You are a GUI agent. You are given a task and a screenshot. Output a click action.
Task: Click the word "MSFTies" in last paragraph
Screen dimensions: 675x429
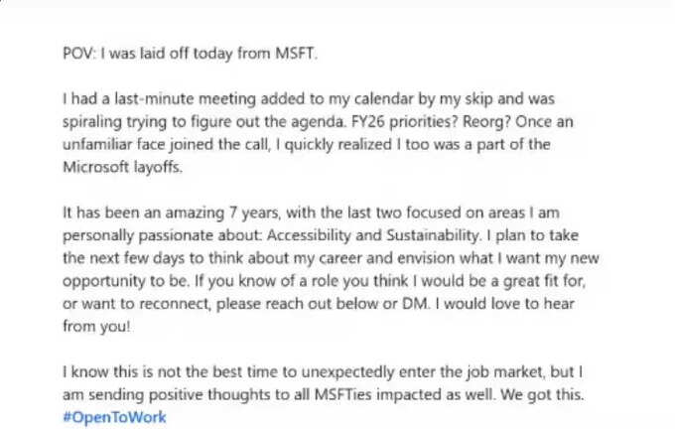click(342, 394)
